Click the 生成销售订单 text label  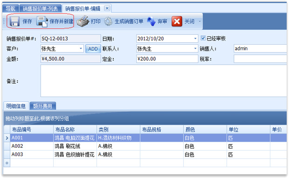[x=129, y=21]
